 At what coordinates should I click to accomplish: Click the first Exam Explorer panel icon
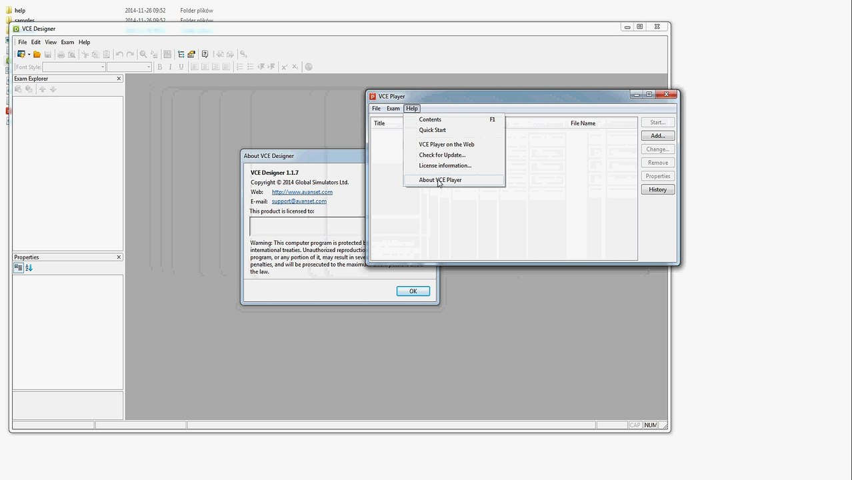[x=18, y=89]
